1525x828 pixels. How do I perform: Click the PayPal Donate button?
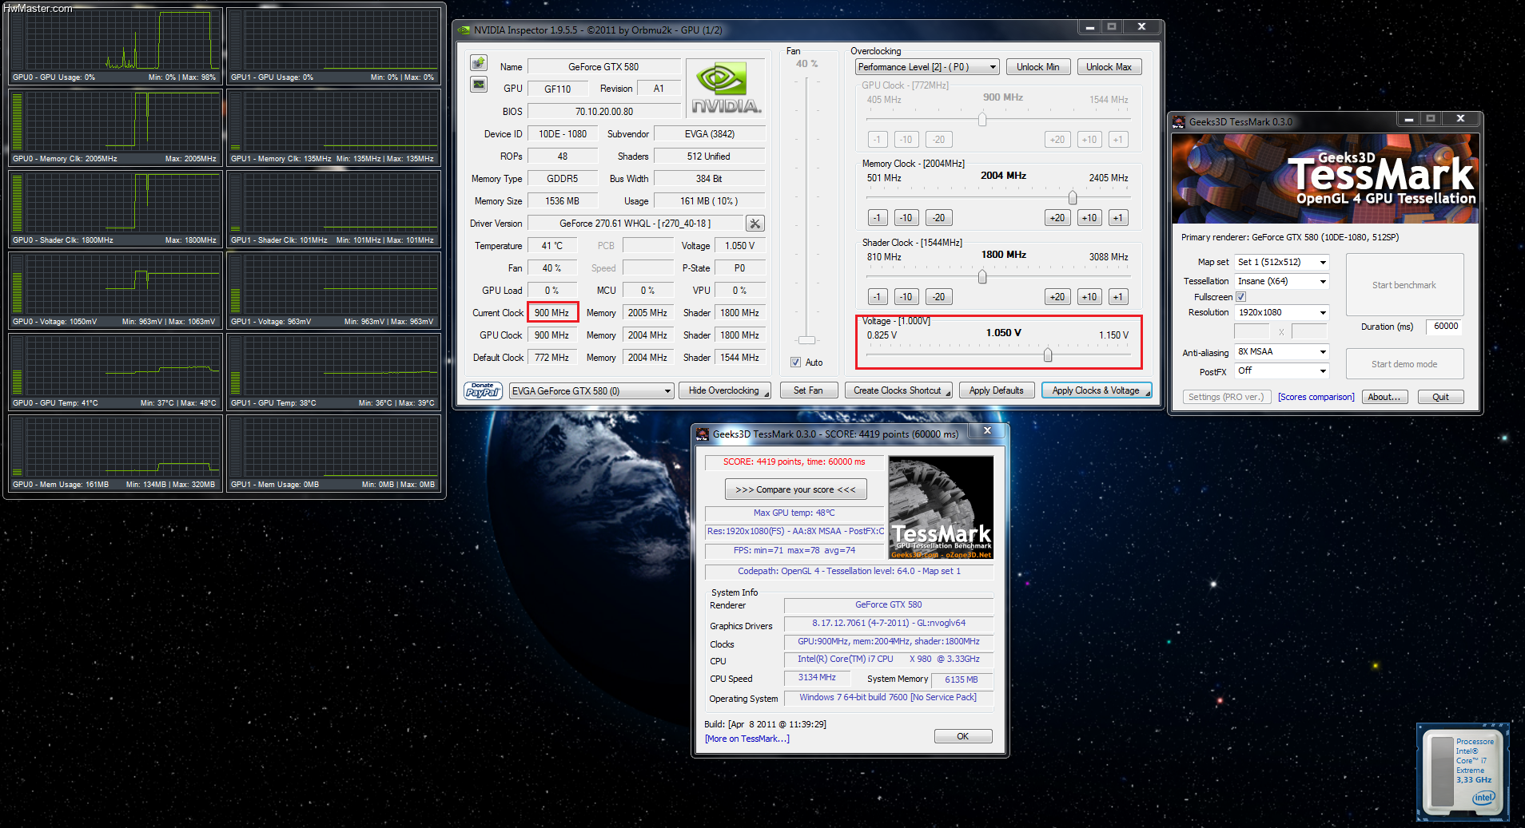coord(483,390)
